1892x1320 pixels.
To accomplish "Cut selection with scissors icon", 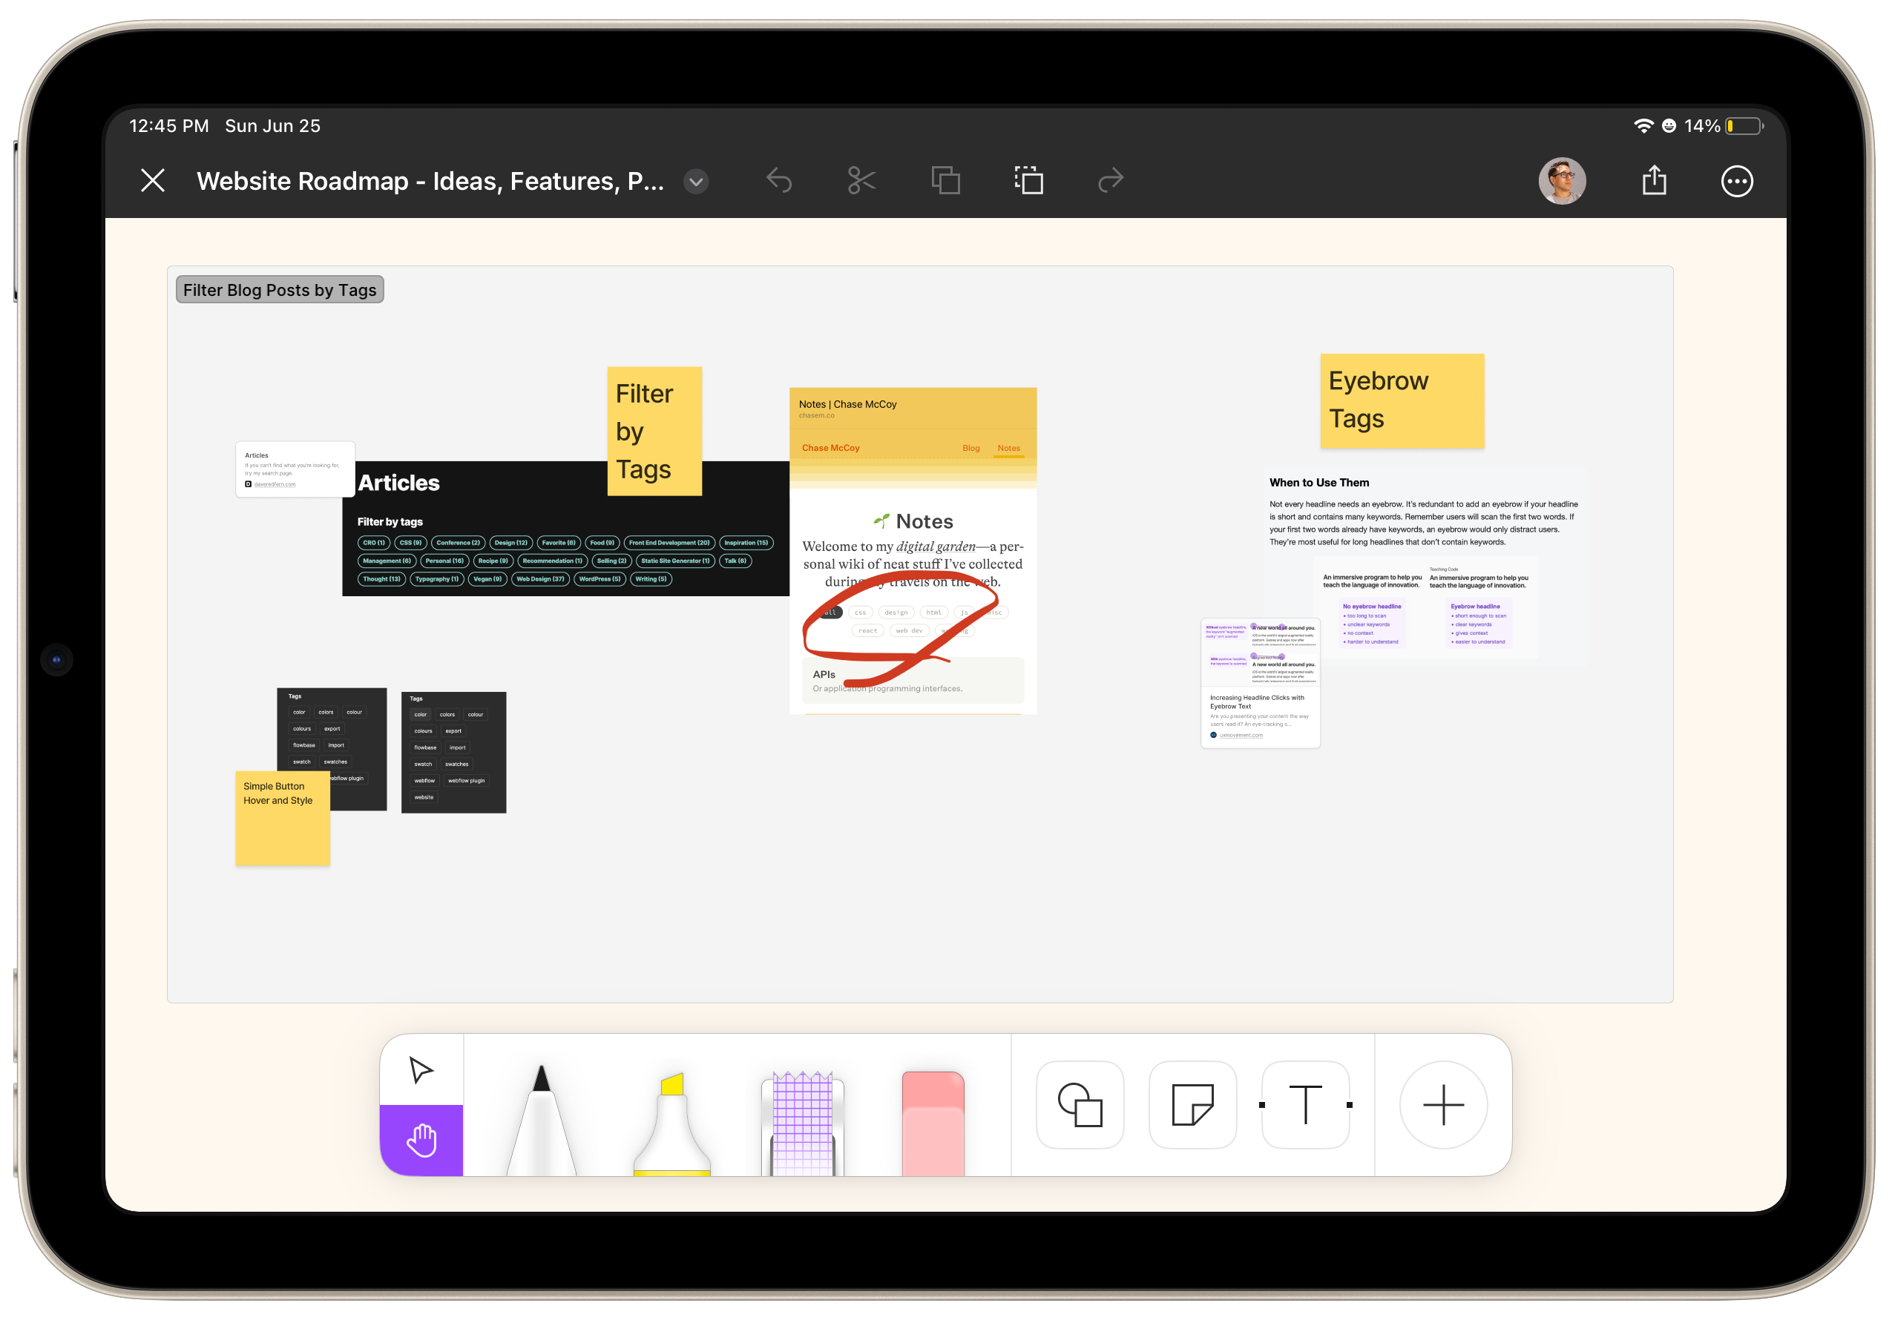I will click(x=861, y=181).
